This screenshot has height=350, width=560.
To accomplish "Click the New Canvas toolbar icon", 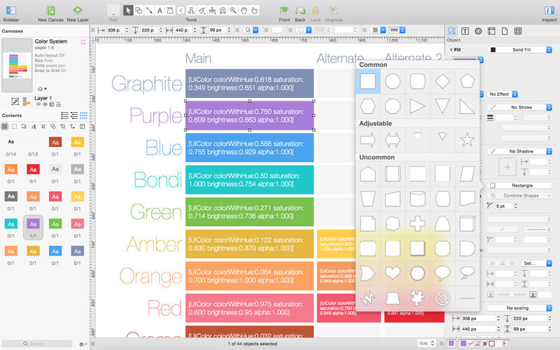I will pos(51,10).
